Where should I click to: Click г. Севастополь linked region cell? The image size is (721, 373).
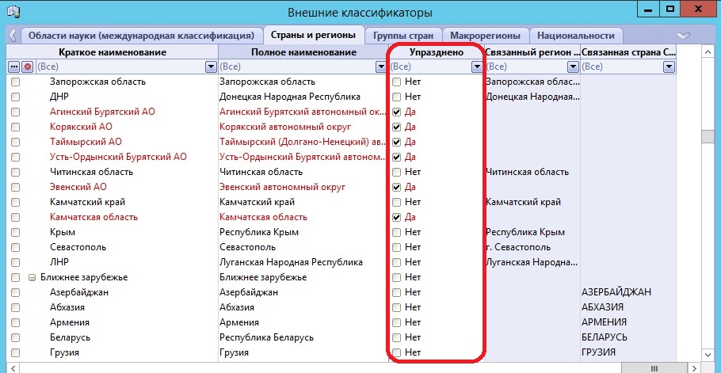click(517, 248)
